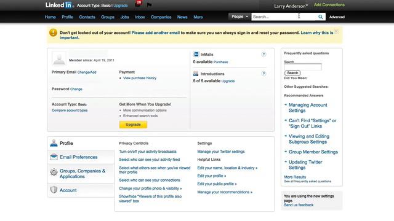This screenshot has width=394, height=221.
Task: Open the People search type dropdown
Action: tap(239, 17)
